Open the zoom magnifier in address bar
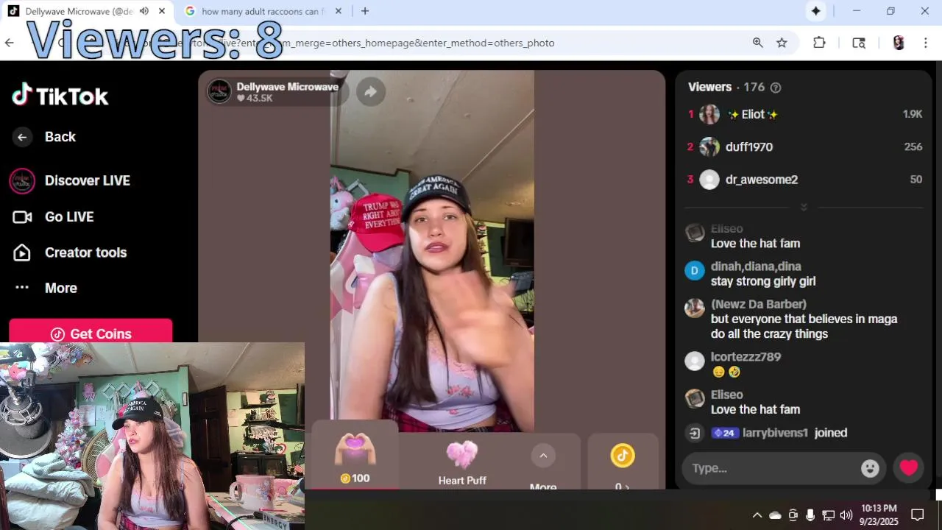The height and width of the screenshot is (530, 942). 757,43
